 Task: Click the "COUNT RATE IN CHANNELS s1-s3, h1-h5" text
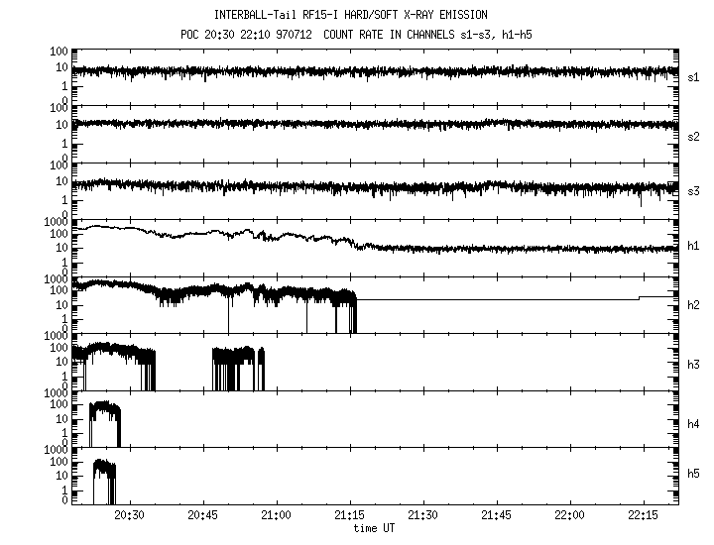coord(427,35)
